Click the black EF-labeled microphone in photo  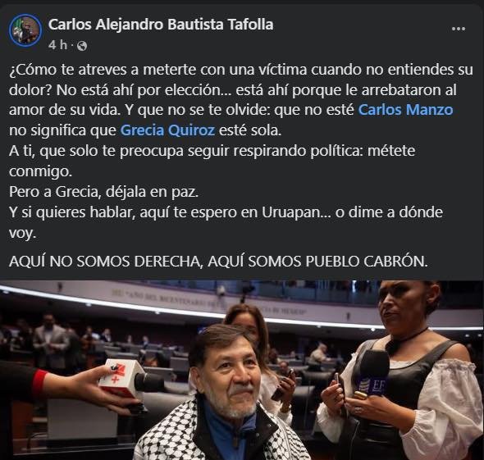pos(372,373)
